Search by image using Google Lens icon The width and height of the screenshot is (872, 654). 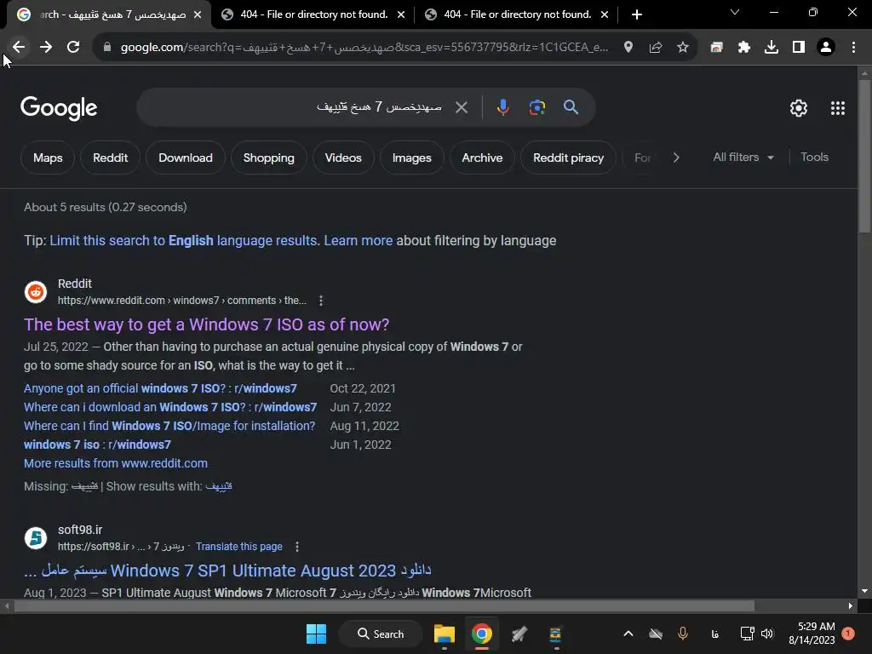click(537, 107)
